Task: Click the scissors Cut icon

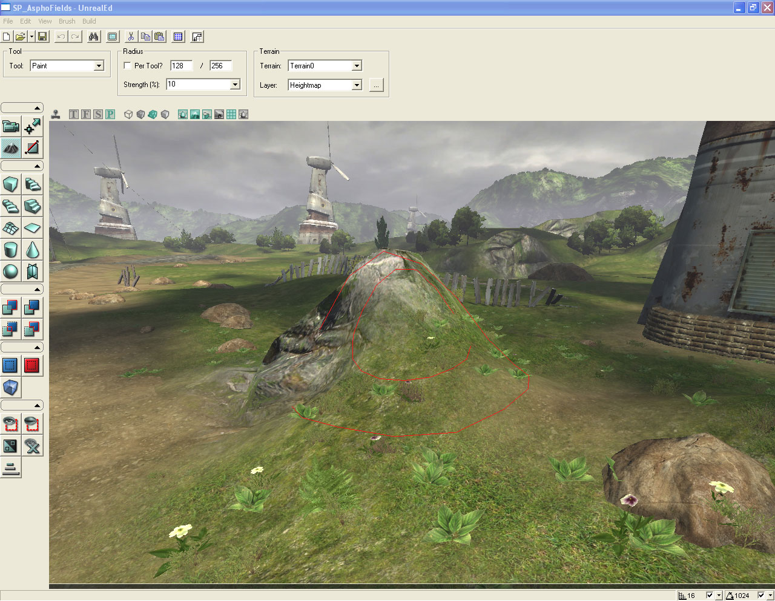Action: (x=131, y=37)
